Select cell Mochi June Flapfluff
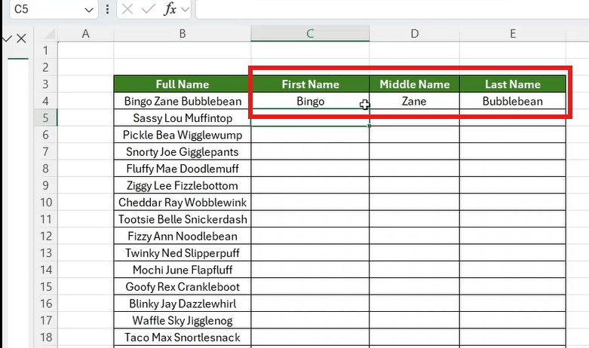589x348 pixels. pos(183,270)
